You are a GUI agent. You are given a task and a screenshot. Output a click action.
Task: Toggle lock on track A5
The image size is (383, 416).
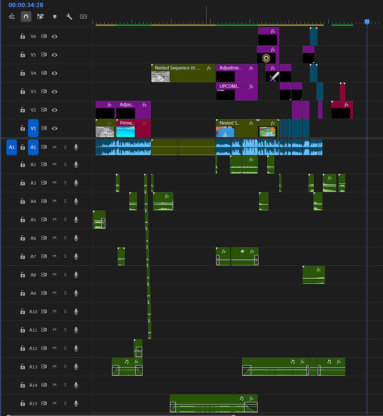[x=23, y=219]
